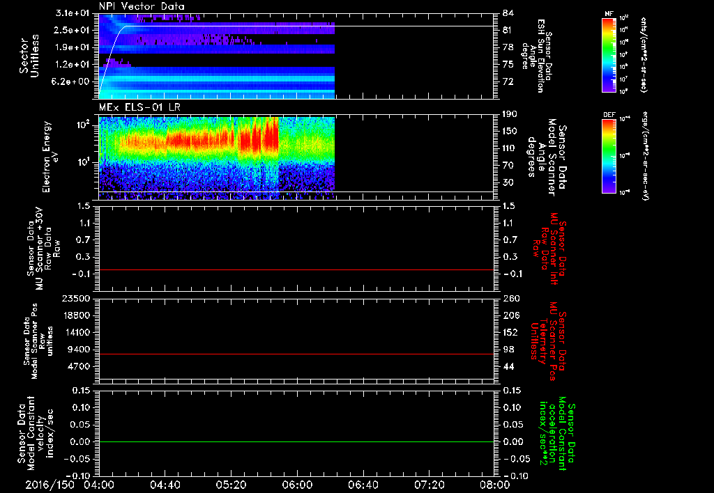Click the "110" scanner angle tick value
Screen dimensions: 714x493
(x=510, y=148)
